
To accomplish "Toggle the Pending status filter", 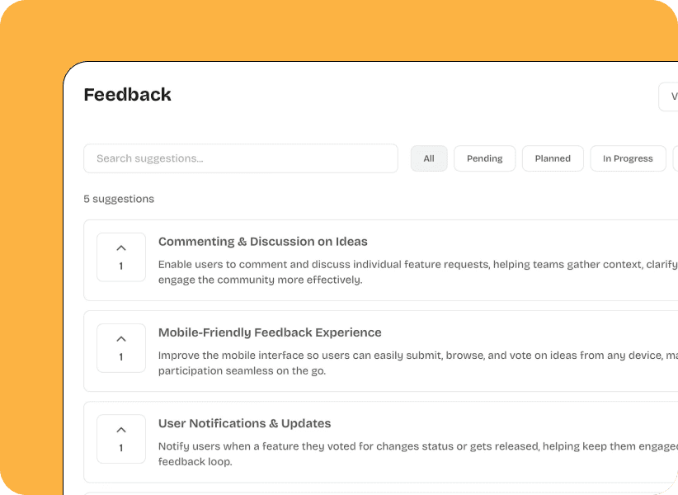I will click(484, 158).
